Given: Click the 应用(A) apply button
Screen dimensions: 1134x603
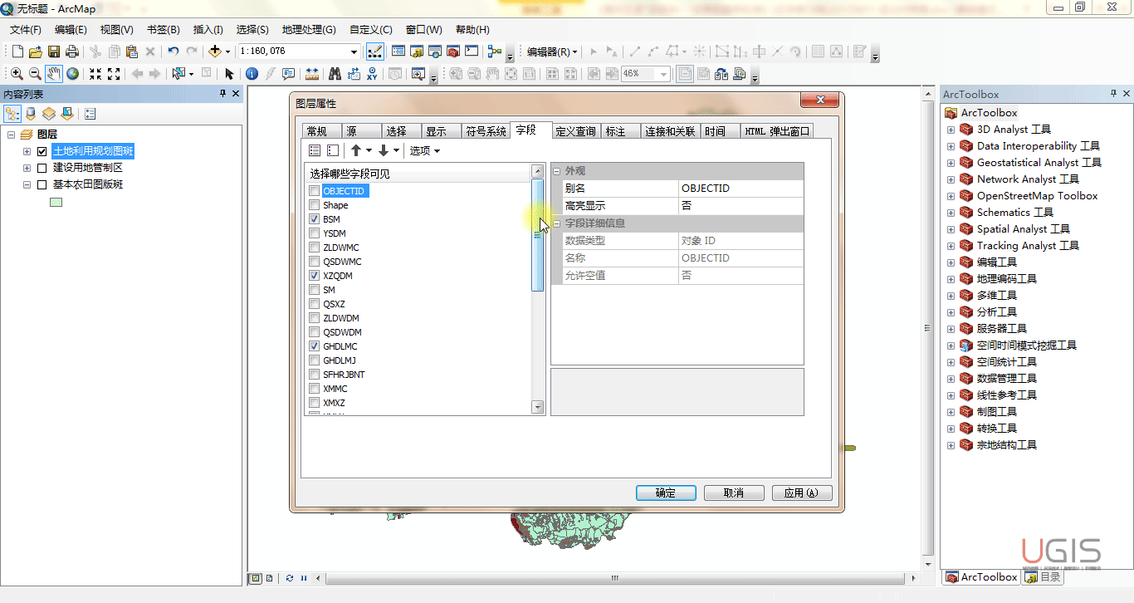Looking at the screenshot, I should pos(802,493).
